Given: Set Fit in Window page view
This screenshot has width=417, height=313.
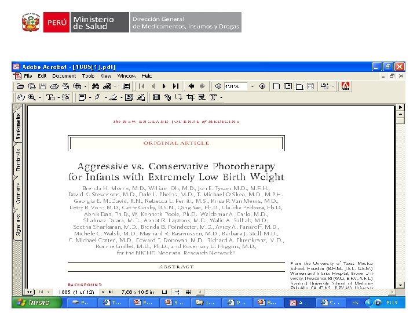Looking at the screenshot, I should coord(288,86).
